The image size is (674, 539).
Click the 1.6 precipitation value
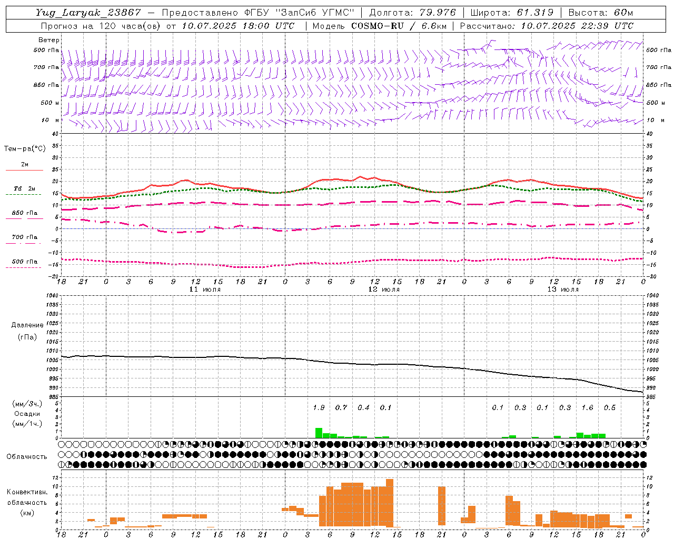pos(587,407)
